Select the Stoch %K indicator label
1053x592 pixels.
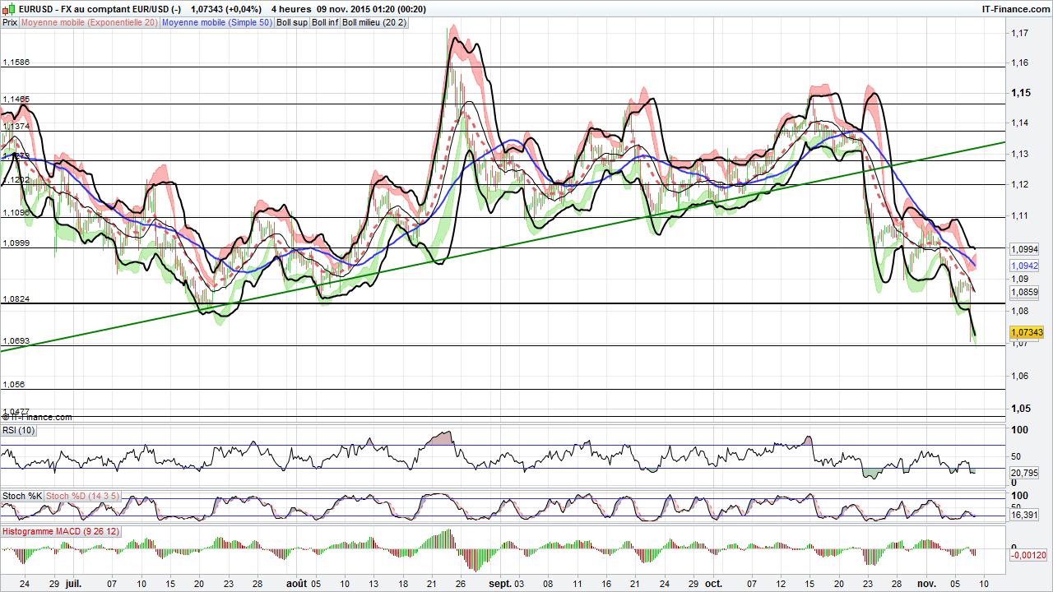(x=22, y=496)
